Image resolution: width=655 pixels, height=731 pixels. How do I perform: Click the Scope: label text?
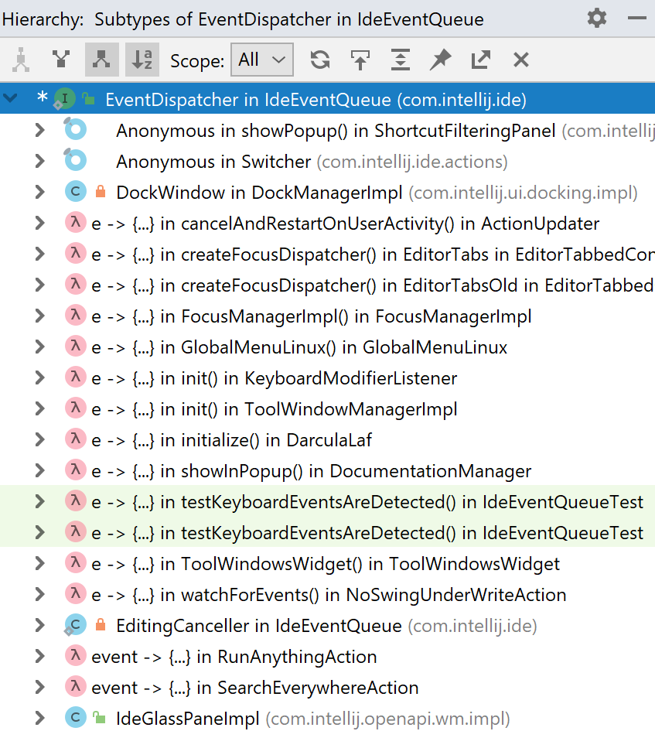point(197,60)
